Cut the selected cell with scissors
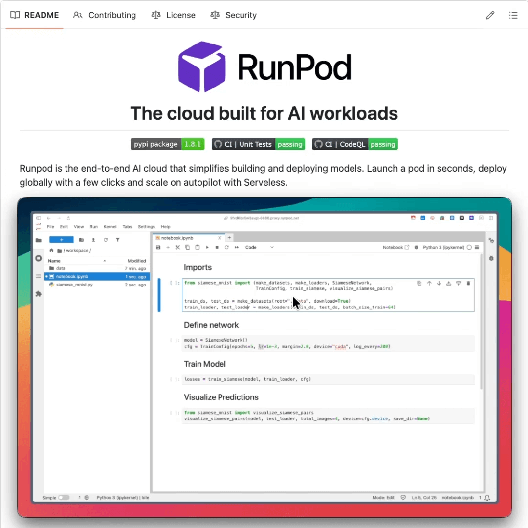528x528 pixels. (x=178, y=247)
